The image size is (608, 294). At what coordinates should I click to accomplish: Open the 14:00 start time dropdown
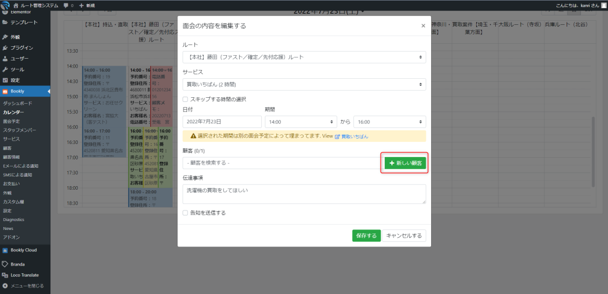click(300, 122)
